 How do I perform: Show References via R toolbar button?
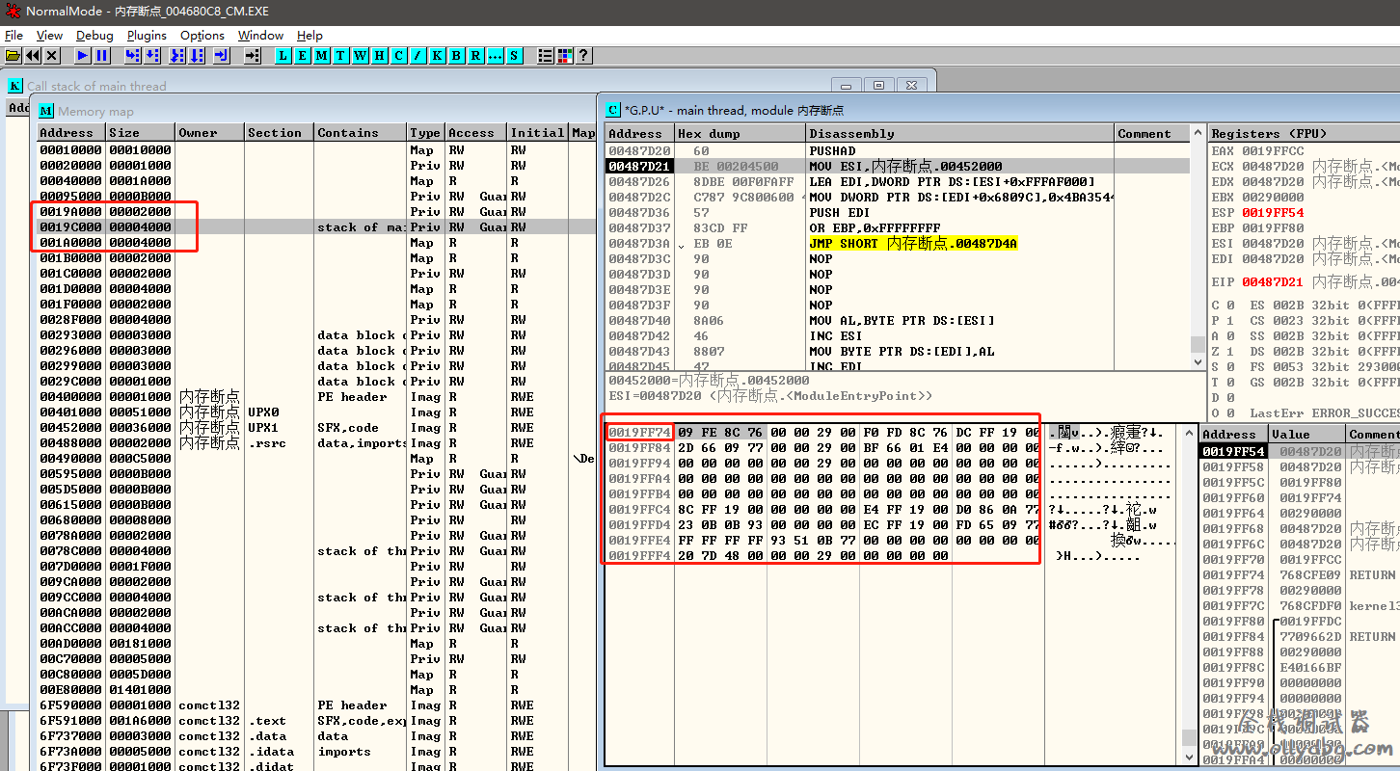475,56
